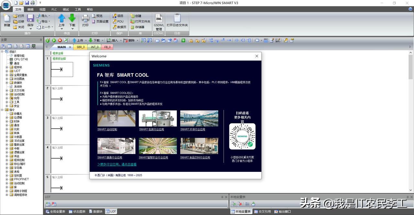This screenshot has width=414, height=215.
Task: Expand the 程序块 program block tree node
Action: click(x=7, y=67)
